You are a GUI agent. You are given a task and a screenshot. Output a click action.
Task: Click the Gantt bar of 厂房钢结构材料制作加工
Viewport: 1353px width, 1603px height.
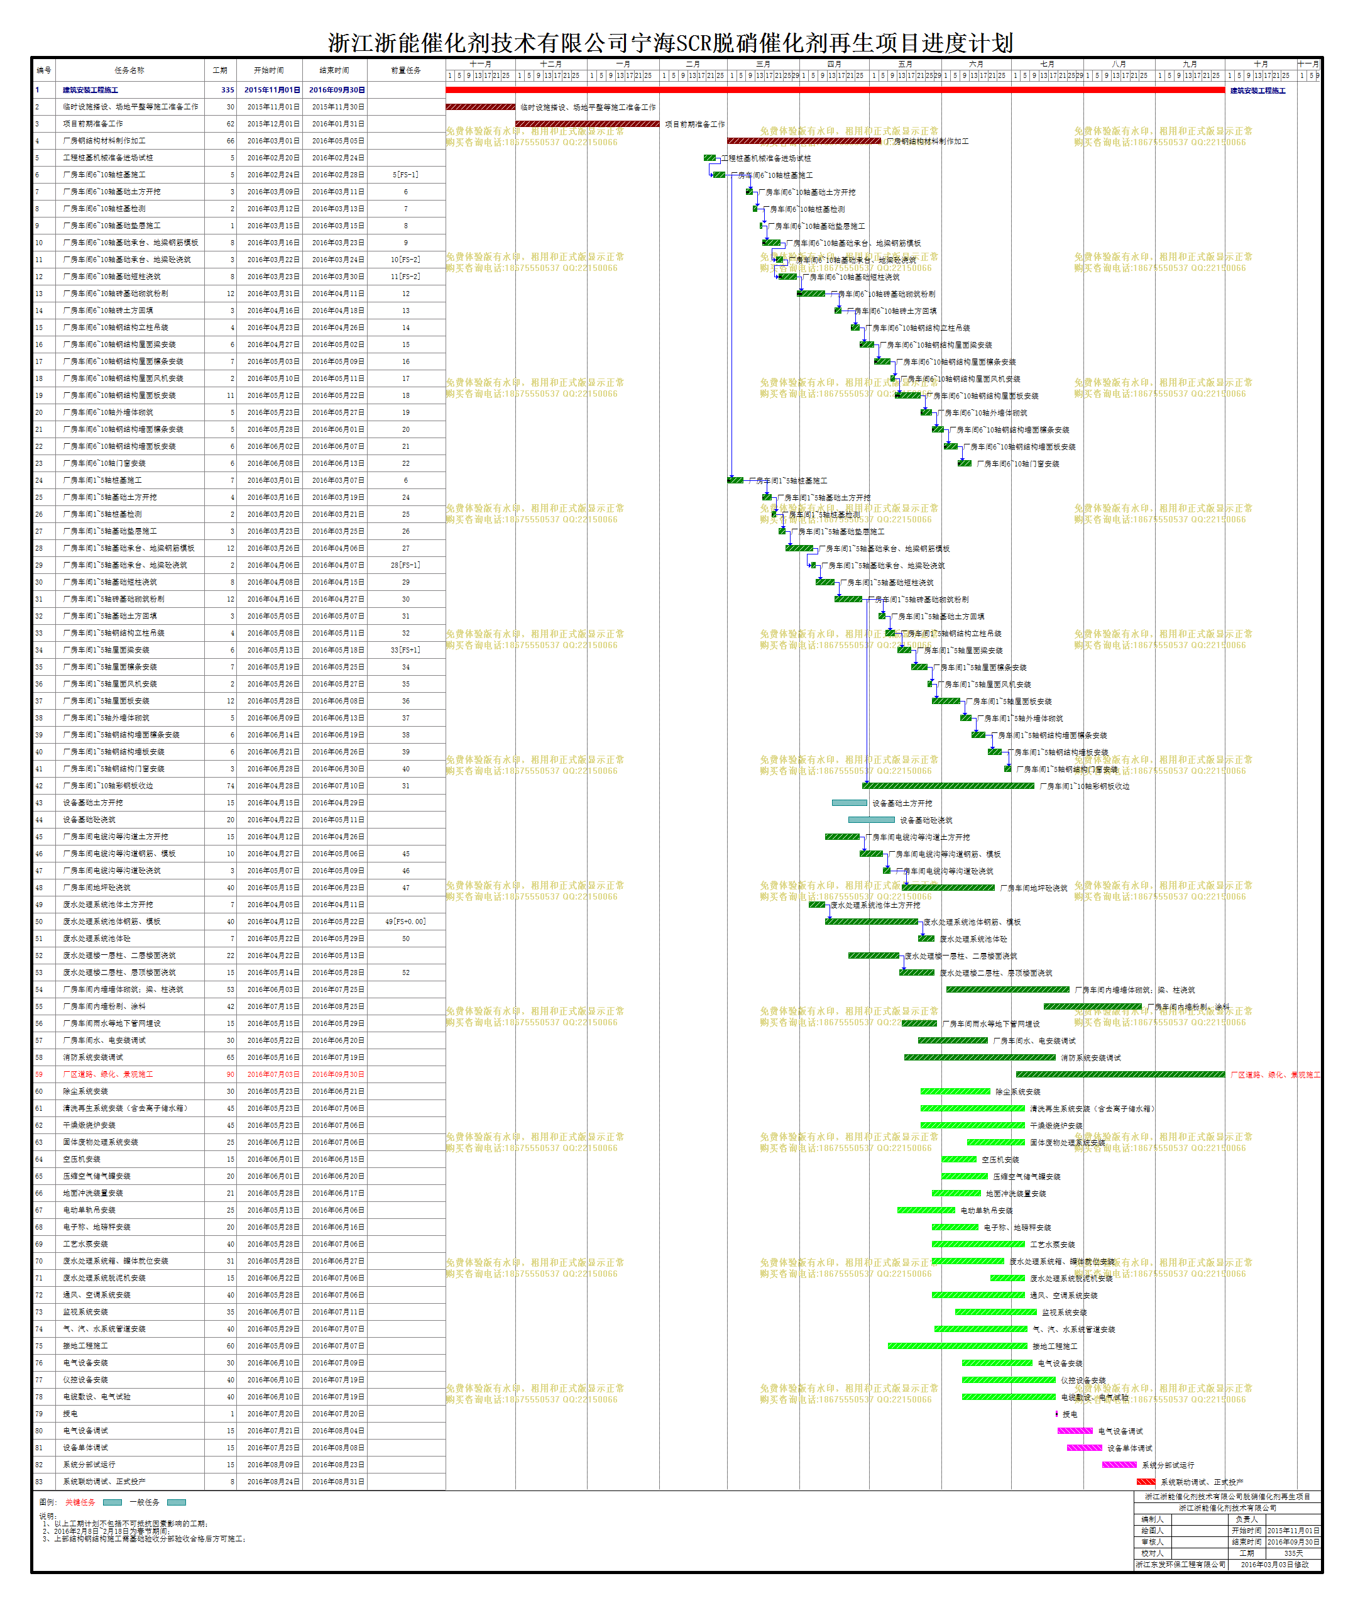pyautogui.click(x=804, y=141)
